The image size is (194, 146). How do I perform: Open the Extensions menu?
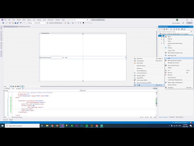pyautogui.click(x=51, y=20)
